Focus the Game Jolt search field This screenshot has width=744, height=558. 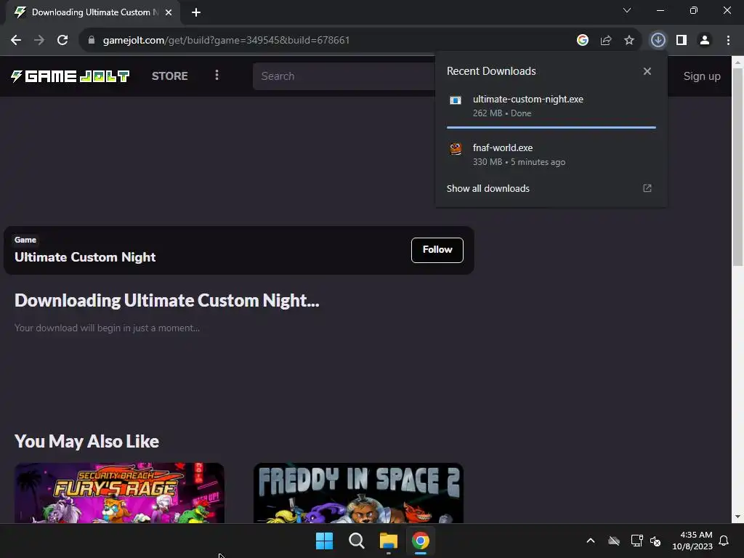point(344,76)
